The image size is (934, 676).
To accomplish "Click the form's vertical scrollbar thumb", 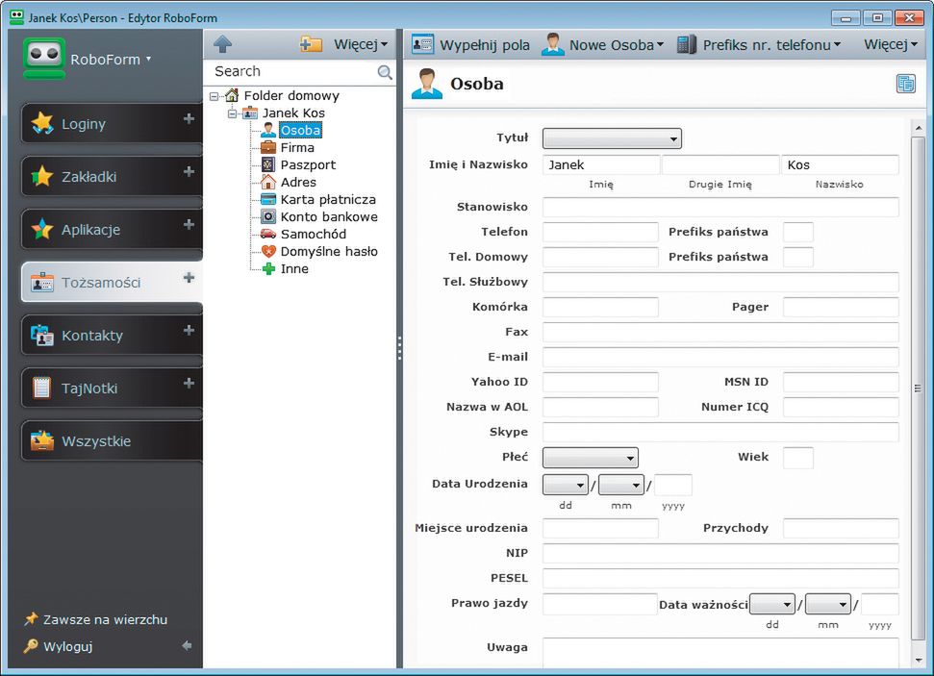I will [918, 387].
